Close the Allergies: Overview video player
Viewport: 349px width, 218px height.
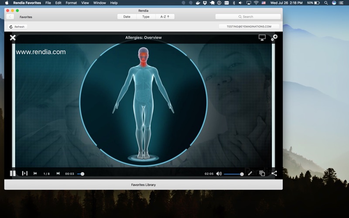click(x=13, y=37)
